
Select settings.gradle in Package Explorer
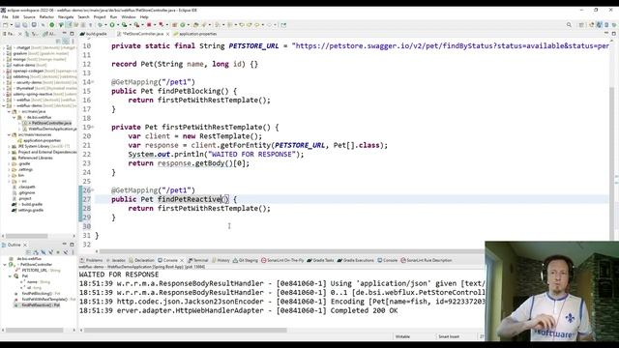coord(28,211)
